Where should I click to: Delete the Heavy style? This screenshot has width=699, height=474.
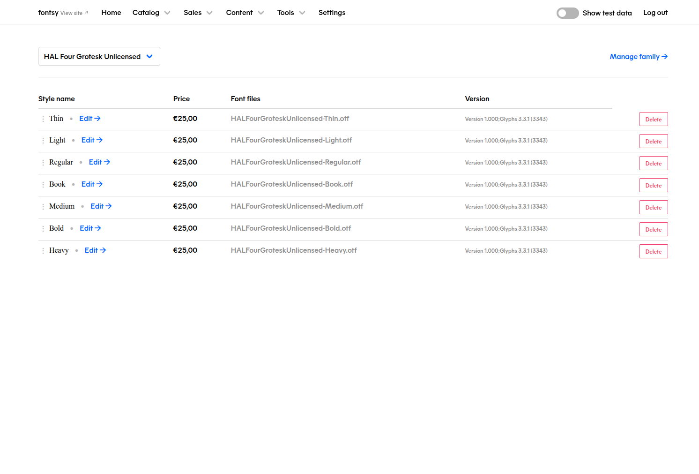point(654,251)
